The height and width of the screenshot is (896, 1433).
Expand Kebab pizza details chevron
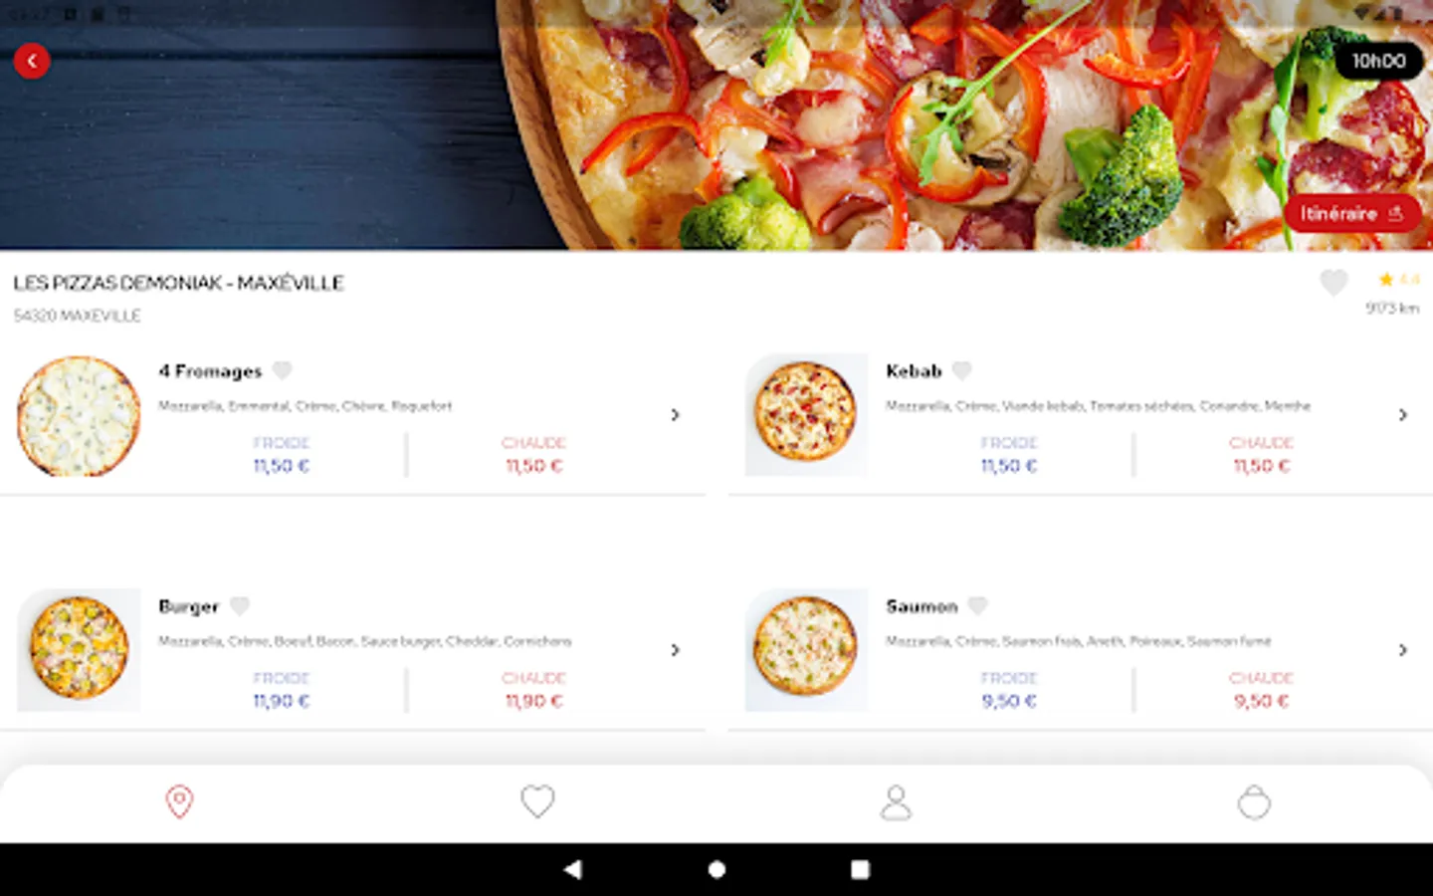1402,414
